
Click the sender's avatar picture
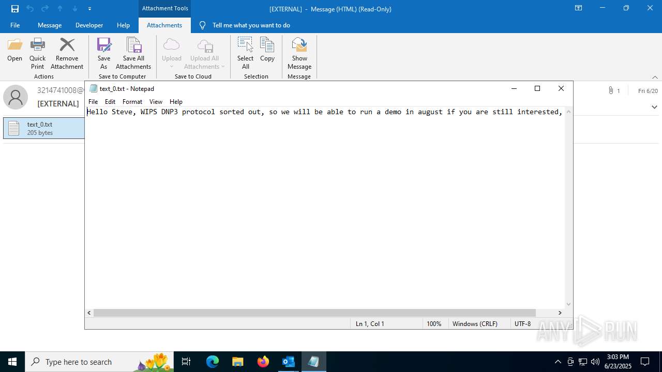point(16,97)
